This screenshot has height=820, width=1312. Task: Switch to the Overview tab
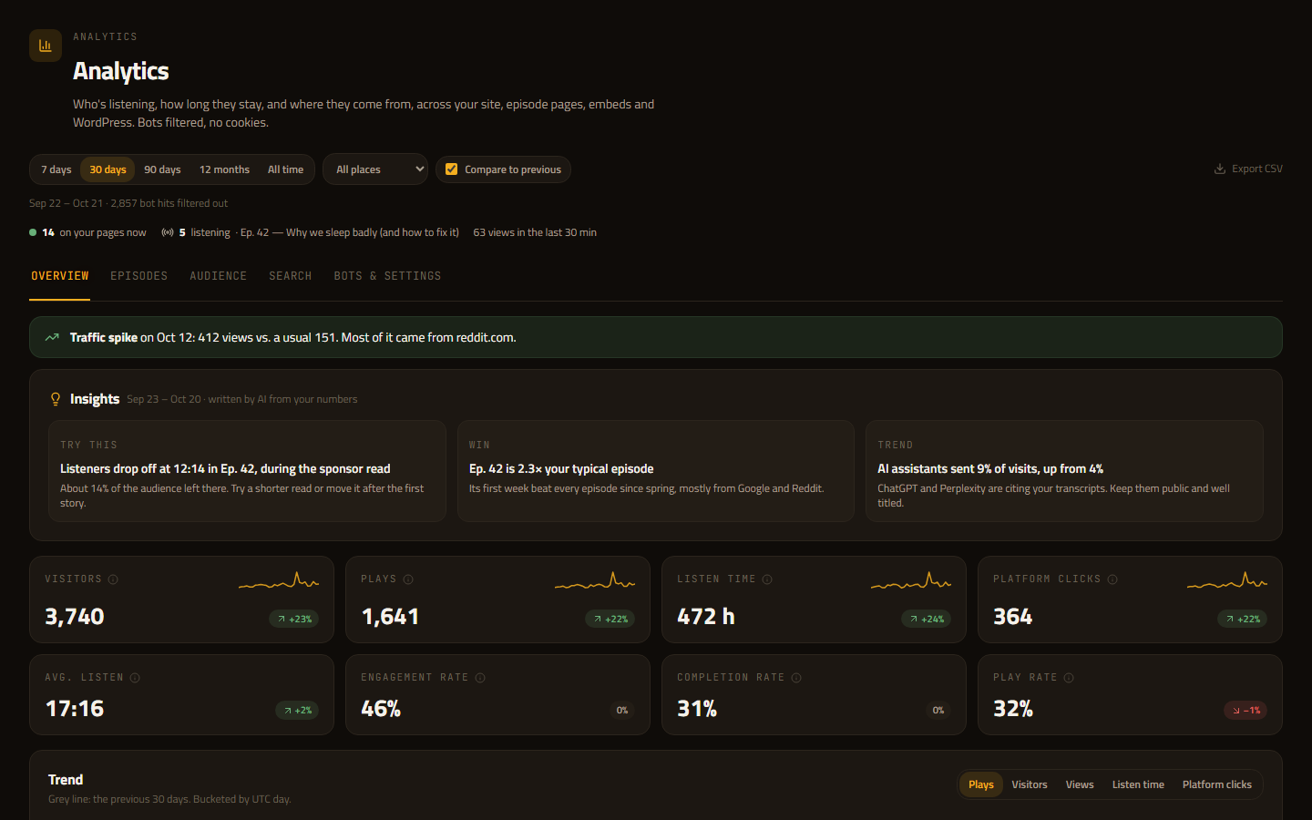[x=60, y=276]
